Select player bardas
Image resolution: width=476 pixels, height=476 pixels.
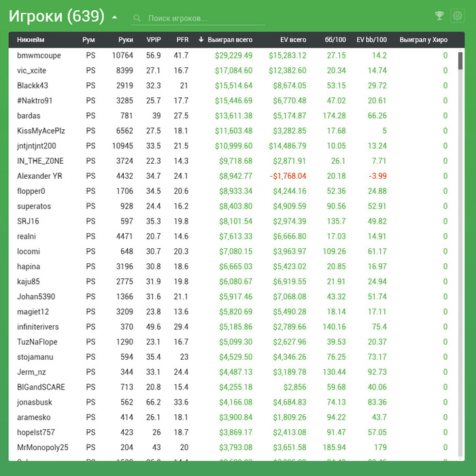click(x=29, y=116)
